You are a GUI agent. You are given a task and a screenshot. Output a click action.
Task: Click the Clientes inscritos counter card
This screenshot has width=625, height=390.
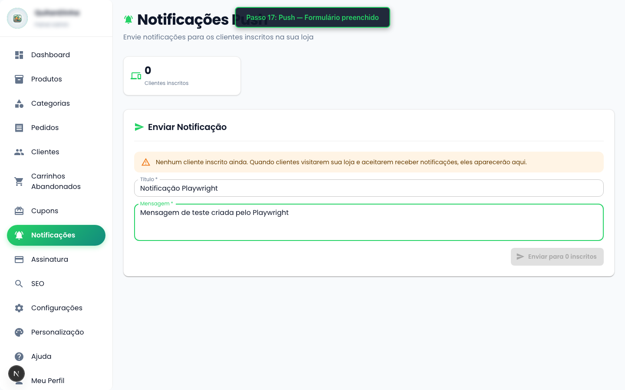pyautogui.click(x=182, y=76)
